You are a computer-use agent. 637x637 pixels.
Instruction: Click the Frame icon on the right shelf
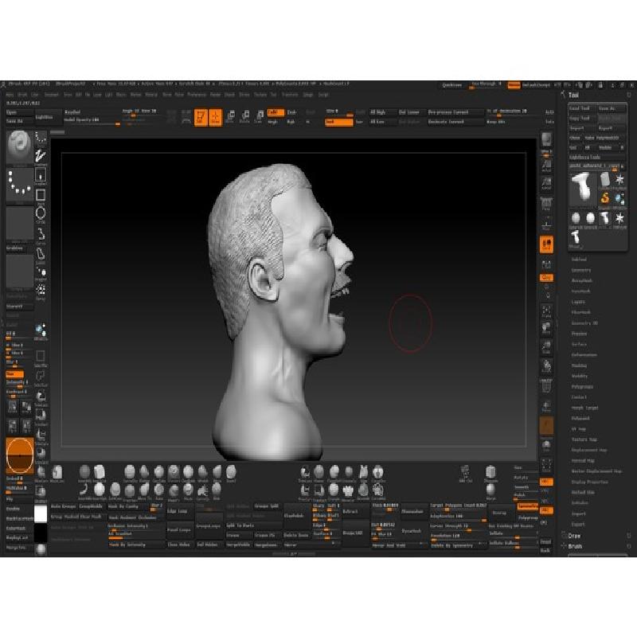click(x=546, y=311)
